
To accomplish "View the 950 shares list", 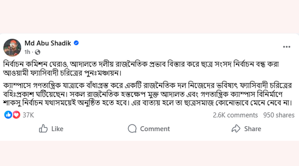I will click(x=279, y=115).
